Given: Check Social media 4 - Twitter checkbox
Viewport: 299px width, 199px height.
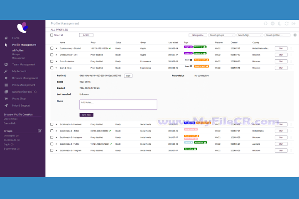Looking at the screenshot, I should pyautogui.click(x=51, y=144).
